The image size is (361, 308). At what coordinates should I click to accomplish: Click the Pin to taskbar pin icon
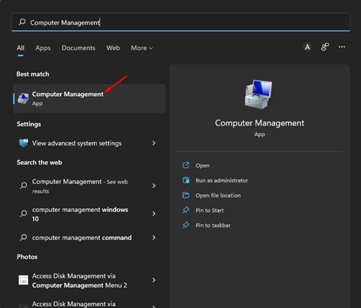click(x=186, y=225)
